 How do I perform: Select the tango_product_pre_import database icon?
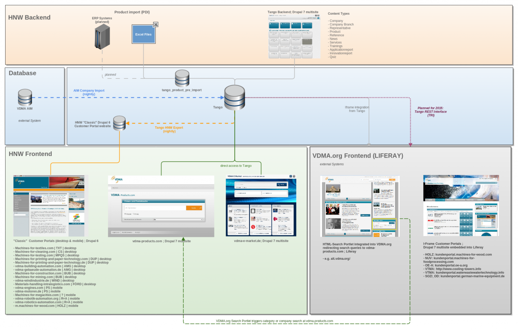(x=182, y=78)
